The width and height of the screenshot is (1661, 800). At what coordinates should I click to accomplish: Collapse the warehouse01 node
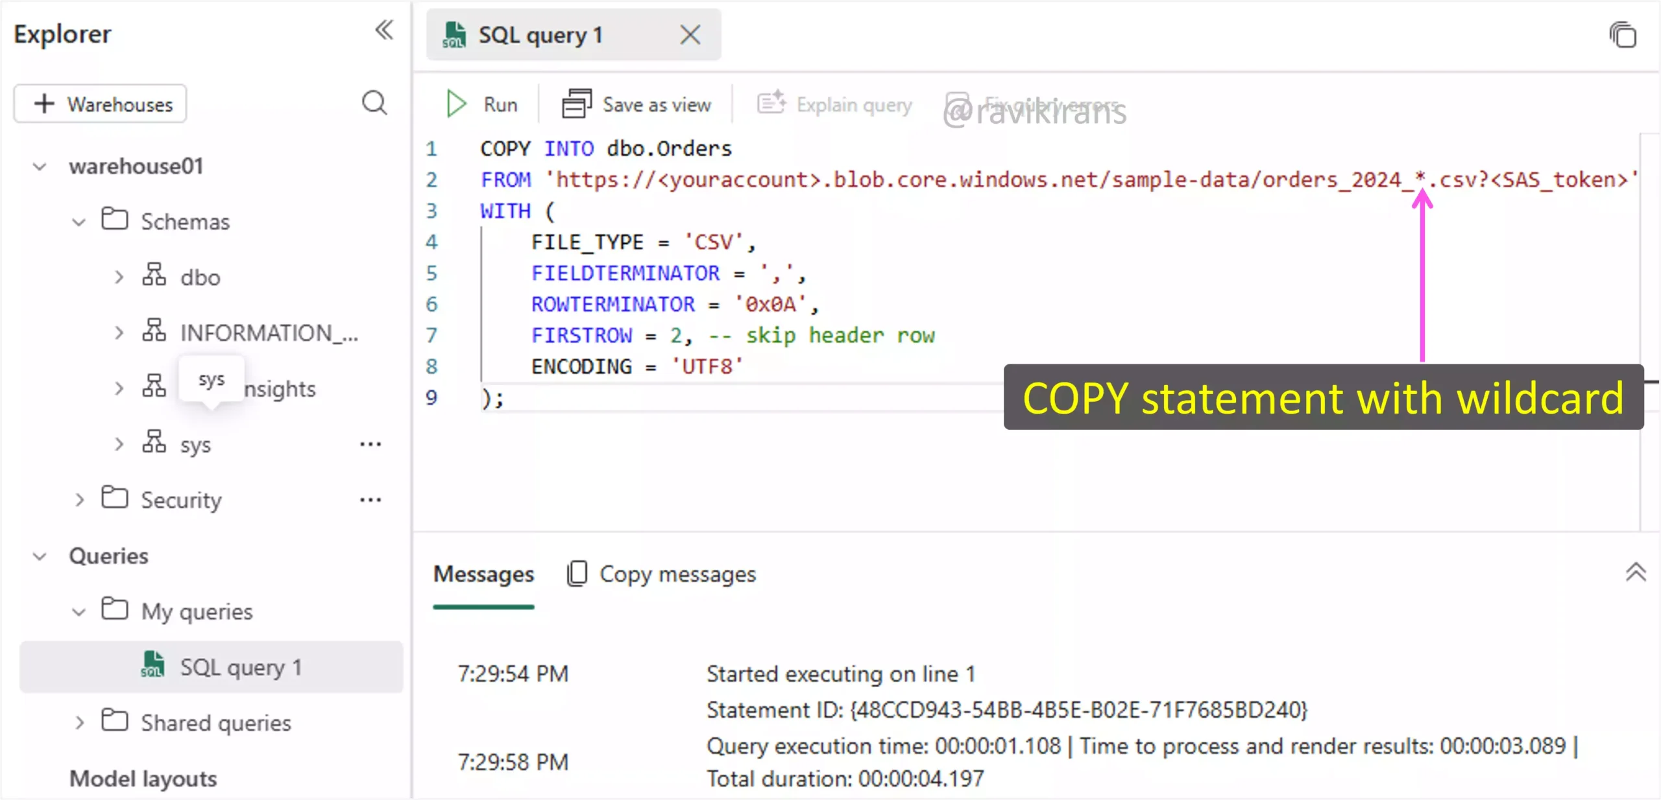click(x=40, y=167)
